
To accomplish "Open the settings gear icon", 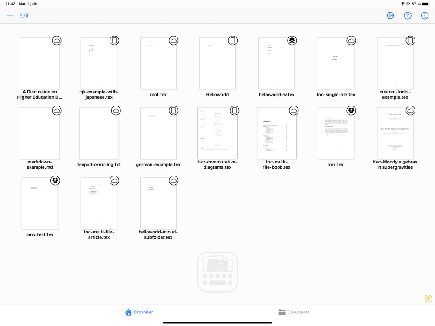I will coord(390,16).
